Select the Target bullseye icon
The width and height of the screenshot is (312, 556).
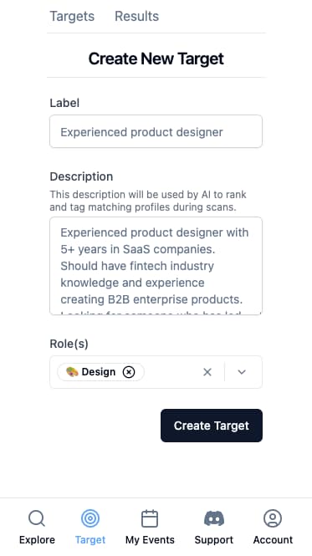point(90,518)
